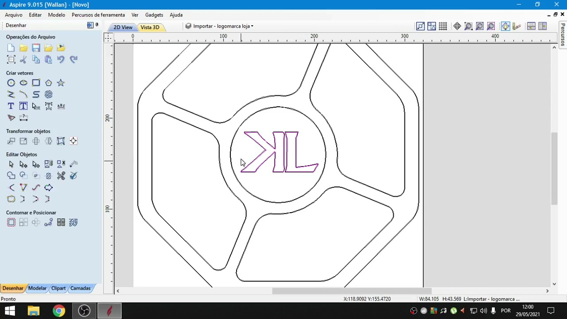Click the ruler origin corner icon
The height and width of the screenshot is (319, 567).
point(109,38)
